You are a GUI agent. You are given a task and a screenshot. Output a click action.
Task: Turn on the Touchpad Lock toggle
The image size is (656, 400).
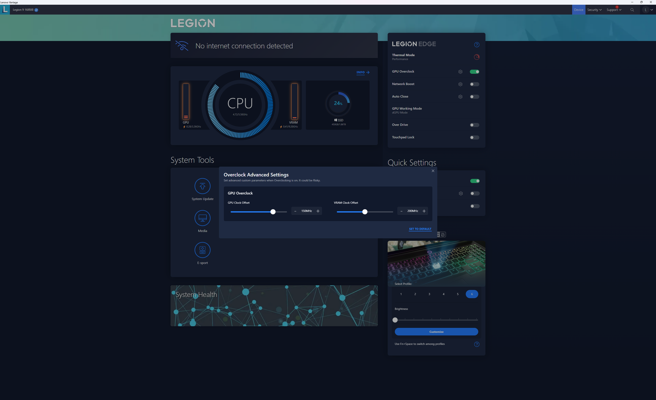474,138
